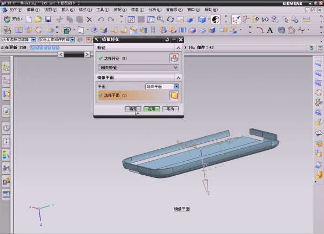Viewport: 324px width, 234px height.
Task: Click the New file icon in the toolbar
Action: (x=28, y=19)
